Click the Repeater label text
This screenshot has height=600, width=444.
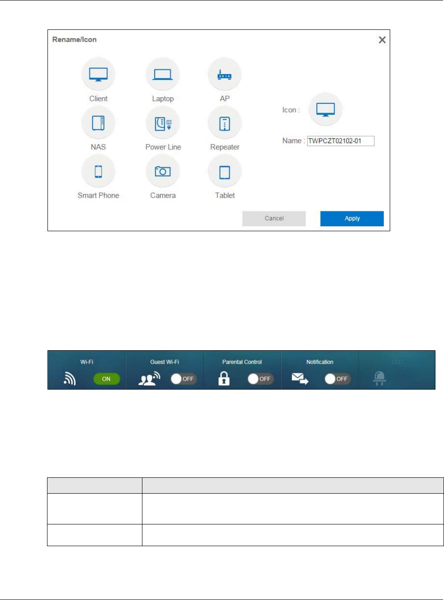point(225,147)
